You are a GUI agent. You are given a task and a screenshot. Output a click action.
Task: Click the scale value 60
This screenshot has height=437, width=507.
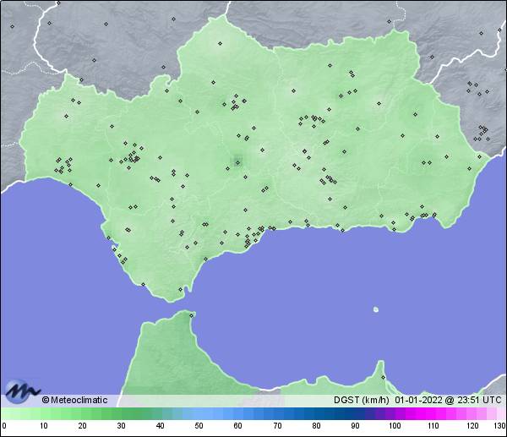pos(238,426)
